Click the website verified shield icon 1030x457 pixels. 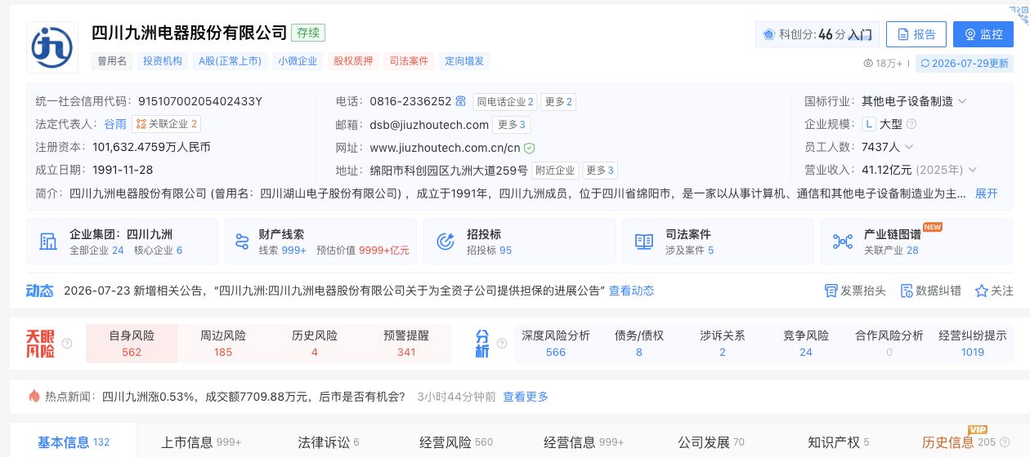click(x=530, y=148)
